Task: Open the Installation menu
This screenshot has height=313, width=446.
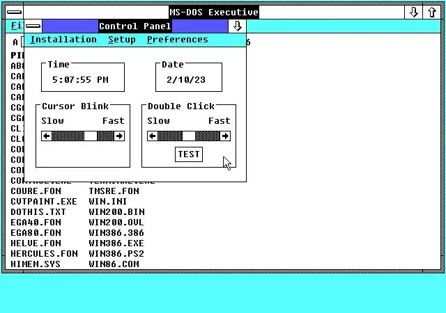Action: tap(63, 40)
